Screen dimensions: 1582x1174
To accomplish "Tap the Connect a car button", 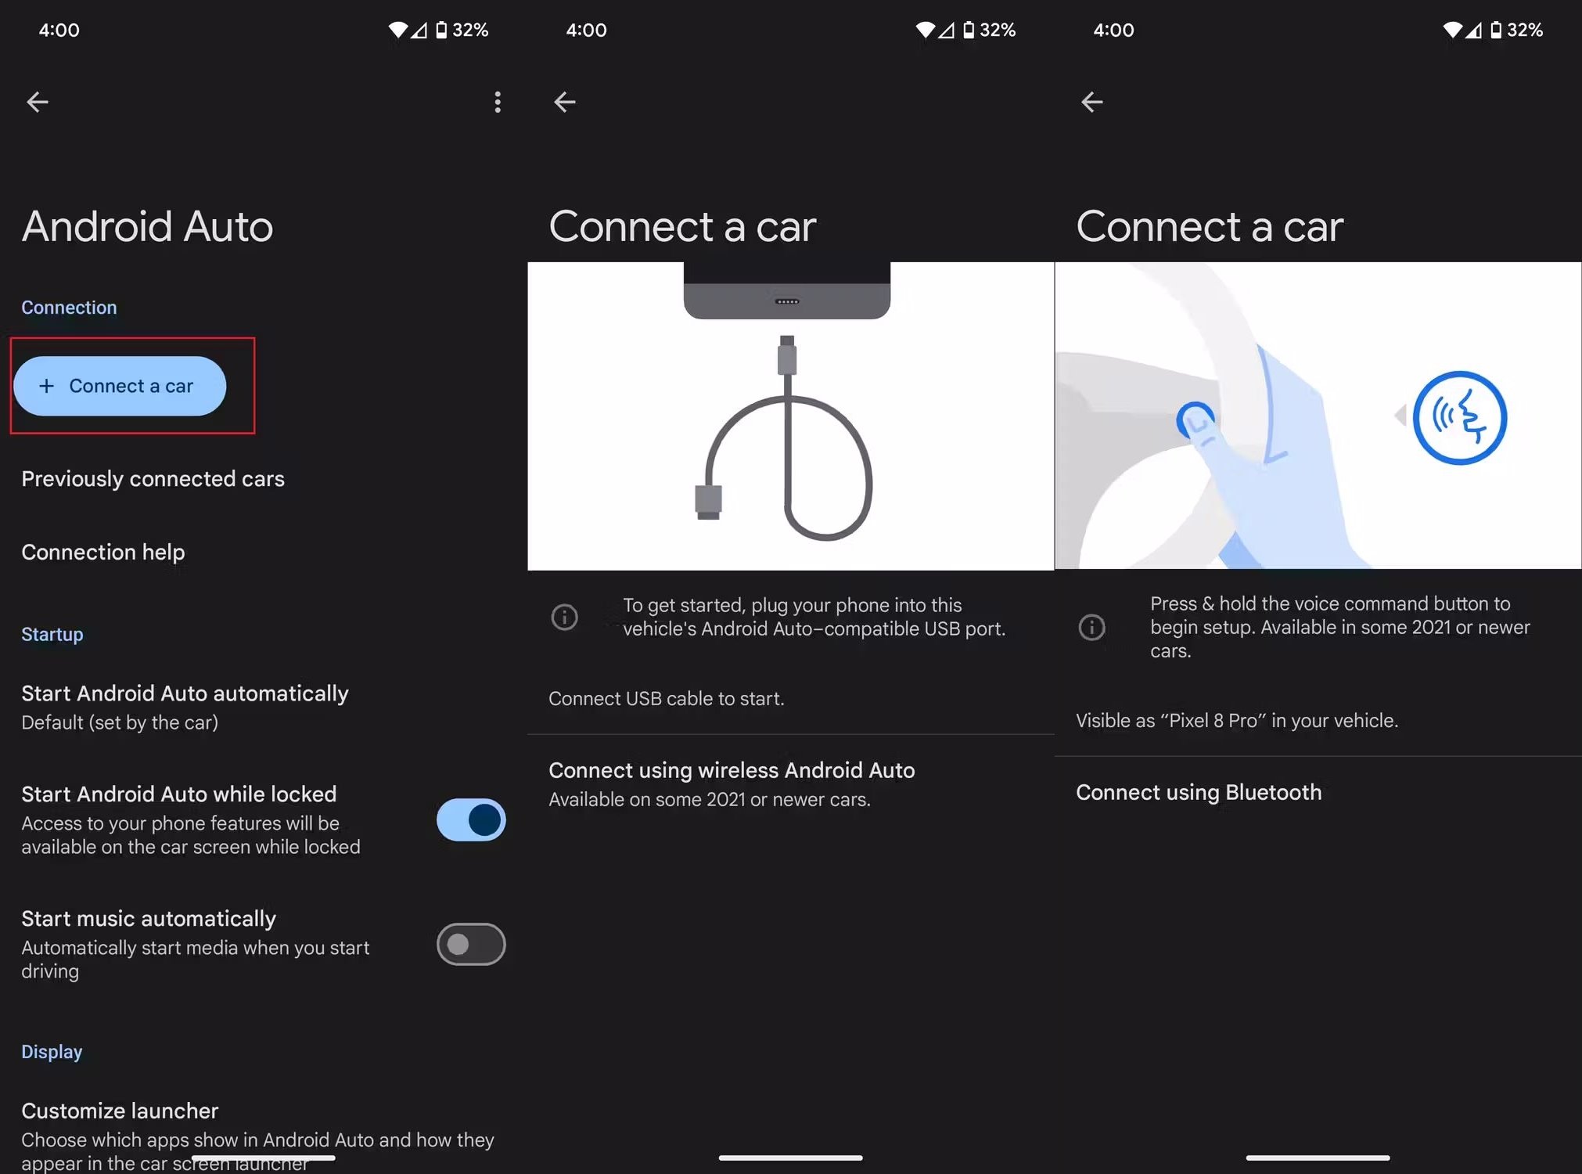I will [x=120, y=386].
